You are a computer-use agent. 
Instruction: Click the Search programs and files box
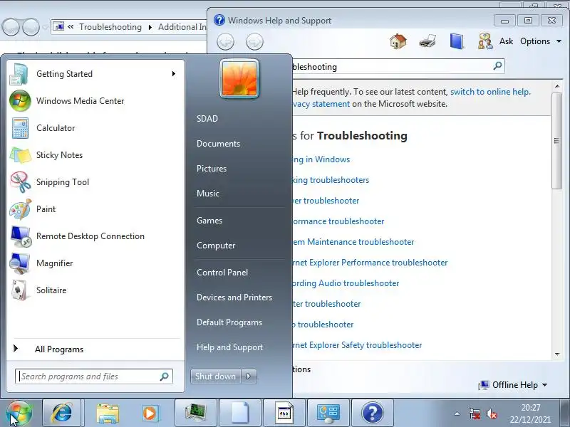tap(94, 376)
